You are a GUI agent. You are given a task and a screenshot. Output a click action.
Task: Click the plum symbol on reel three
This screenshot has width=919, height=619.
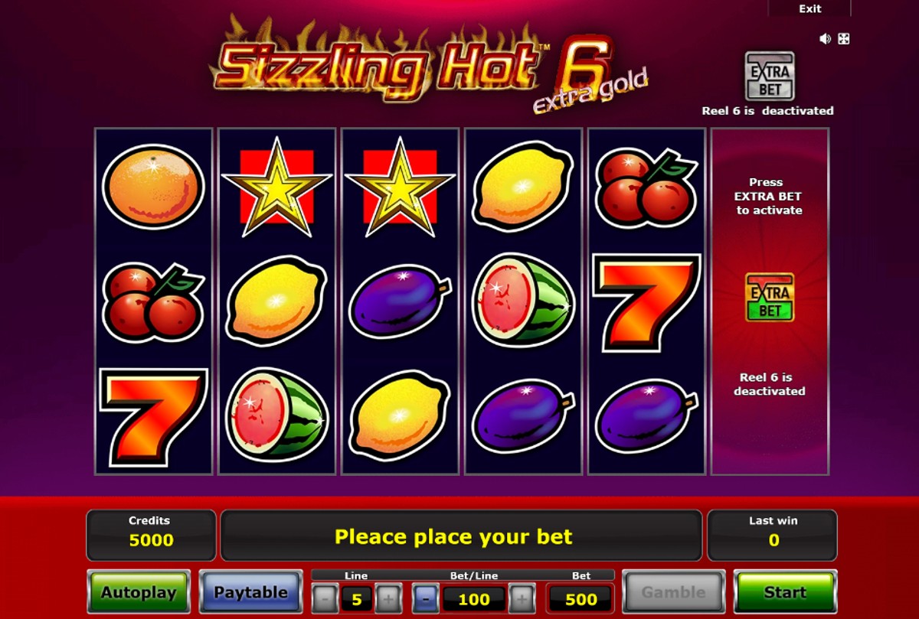point(400,301)
